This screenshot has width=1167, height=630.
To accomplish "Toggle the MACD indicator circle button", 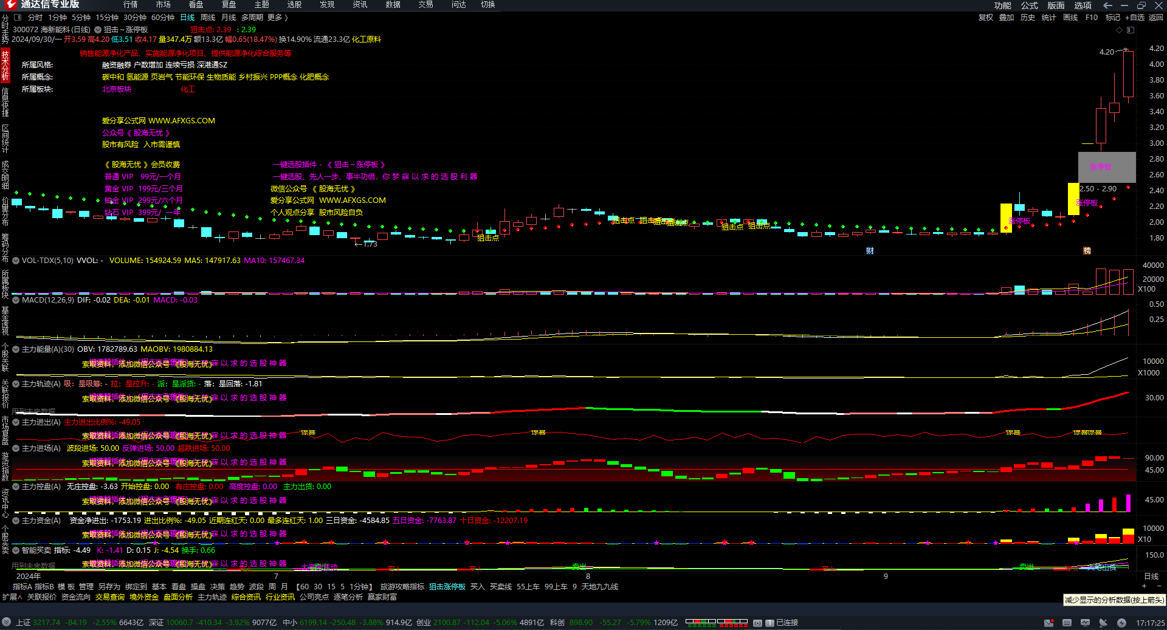I will click(x=16, y=300).
